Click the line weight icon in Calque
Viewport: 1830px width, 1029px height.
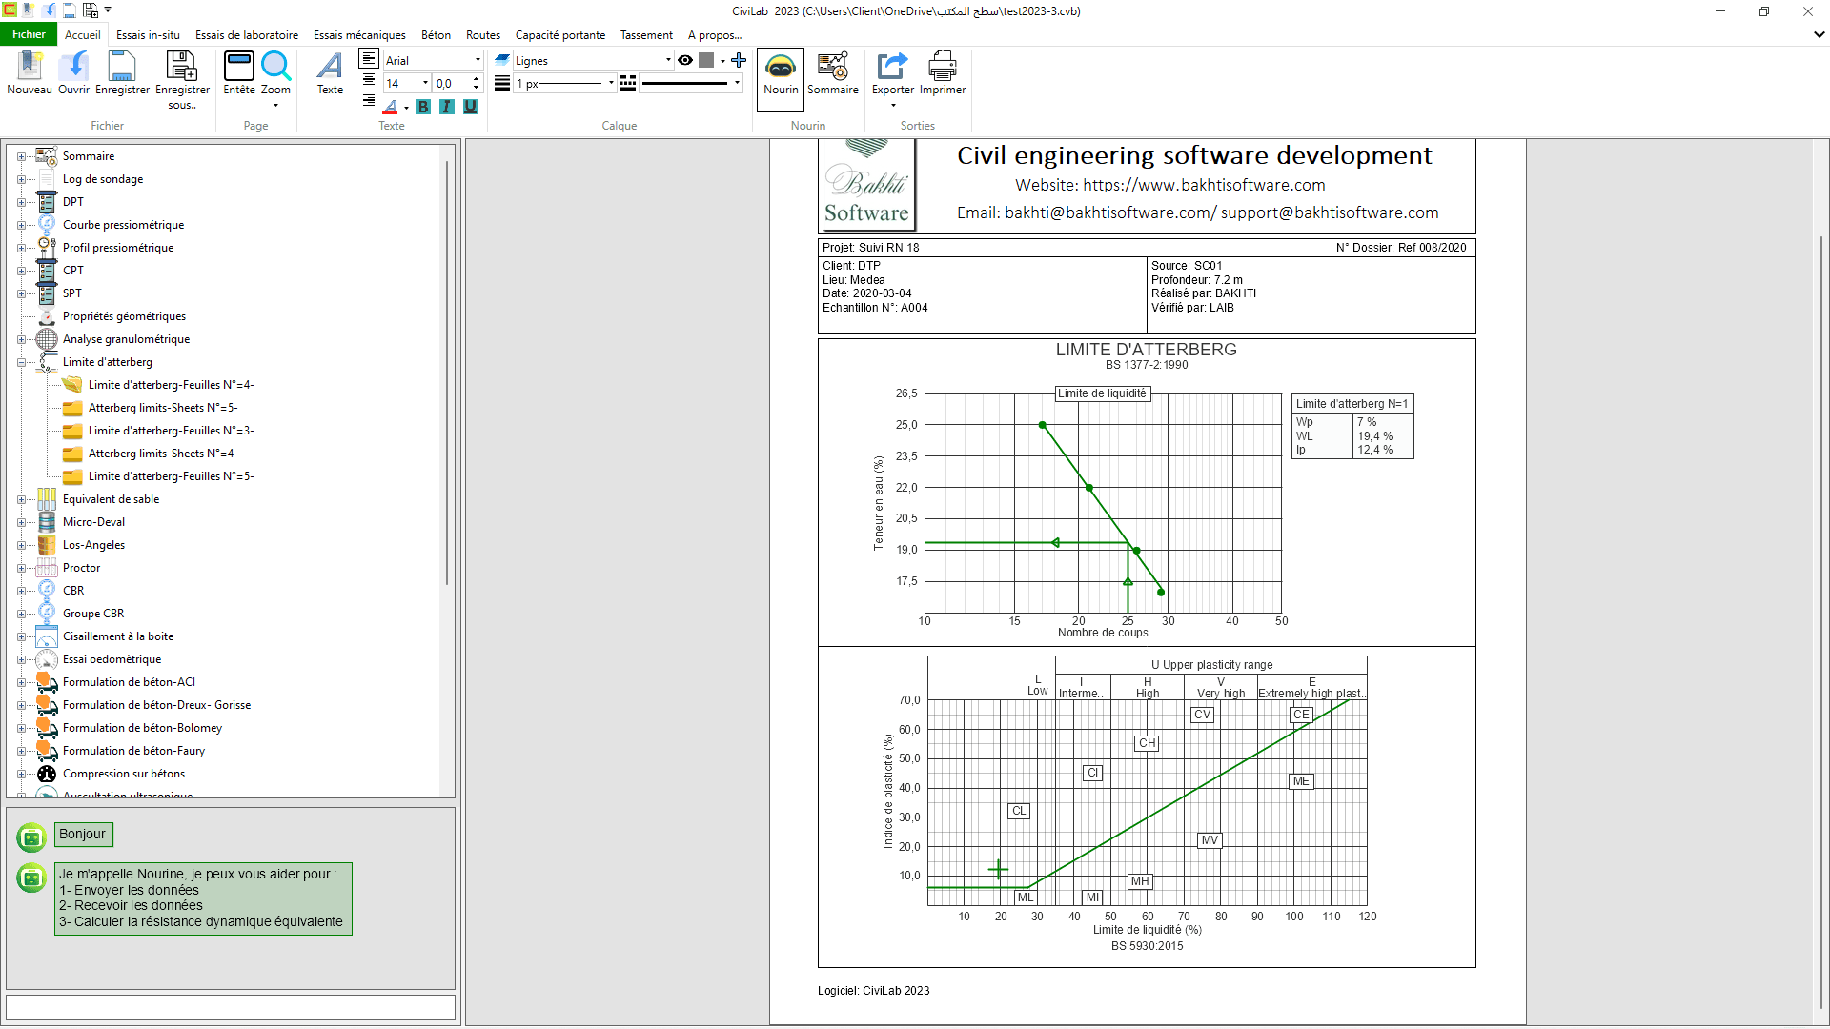502,83
